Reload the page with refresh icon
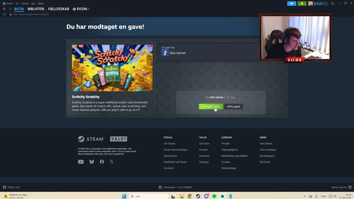This screenshot has height=199, width=354. (4, 14)
